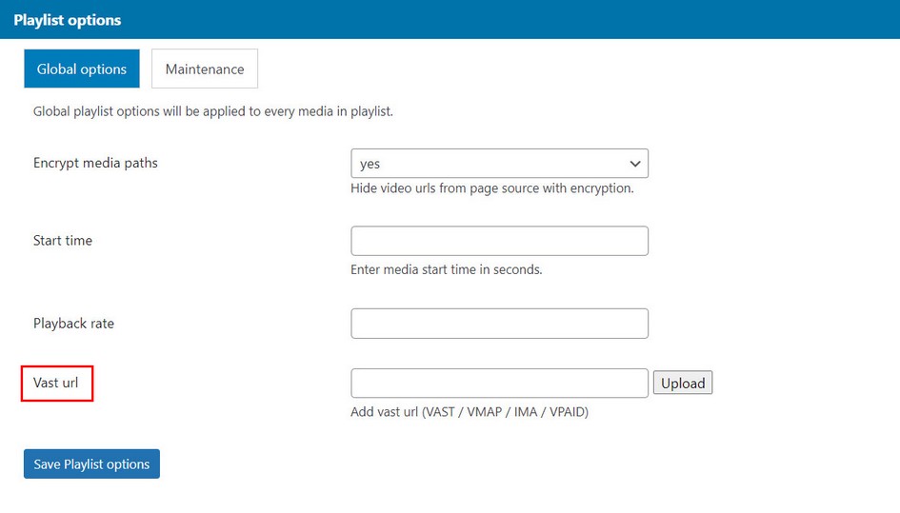900x513 pixels.
Task: Switch to the Global options tab
Action: click(82, 69)
